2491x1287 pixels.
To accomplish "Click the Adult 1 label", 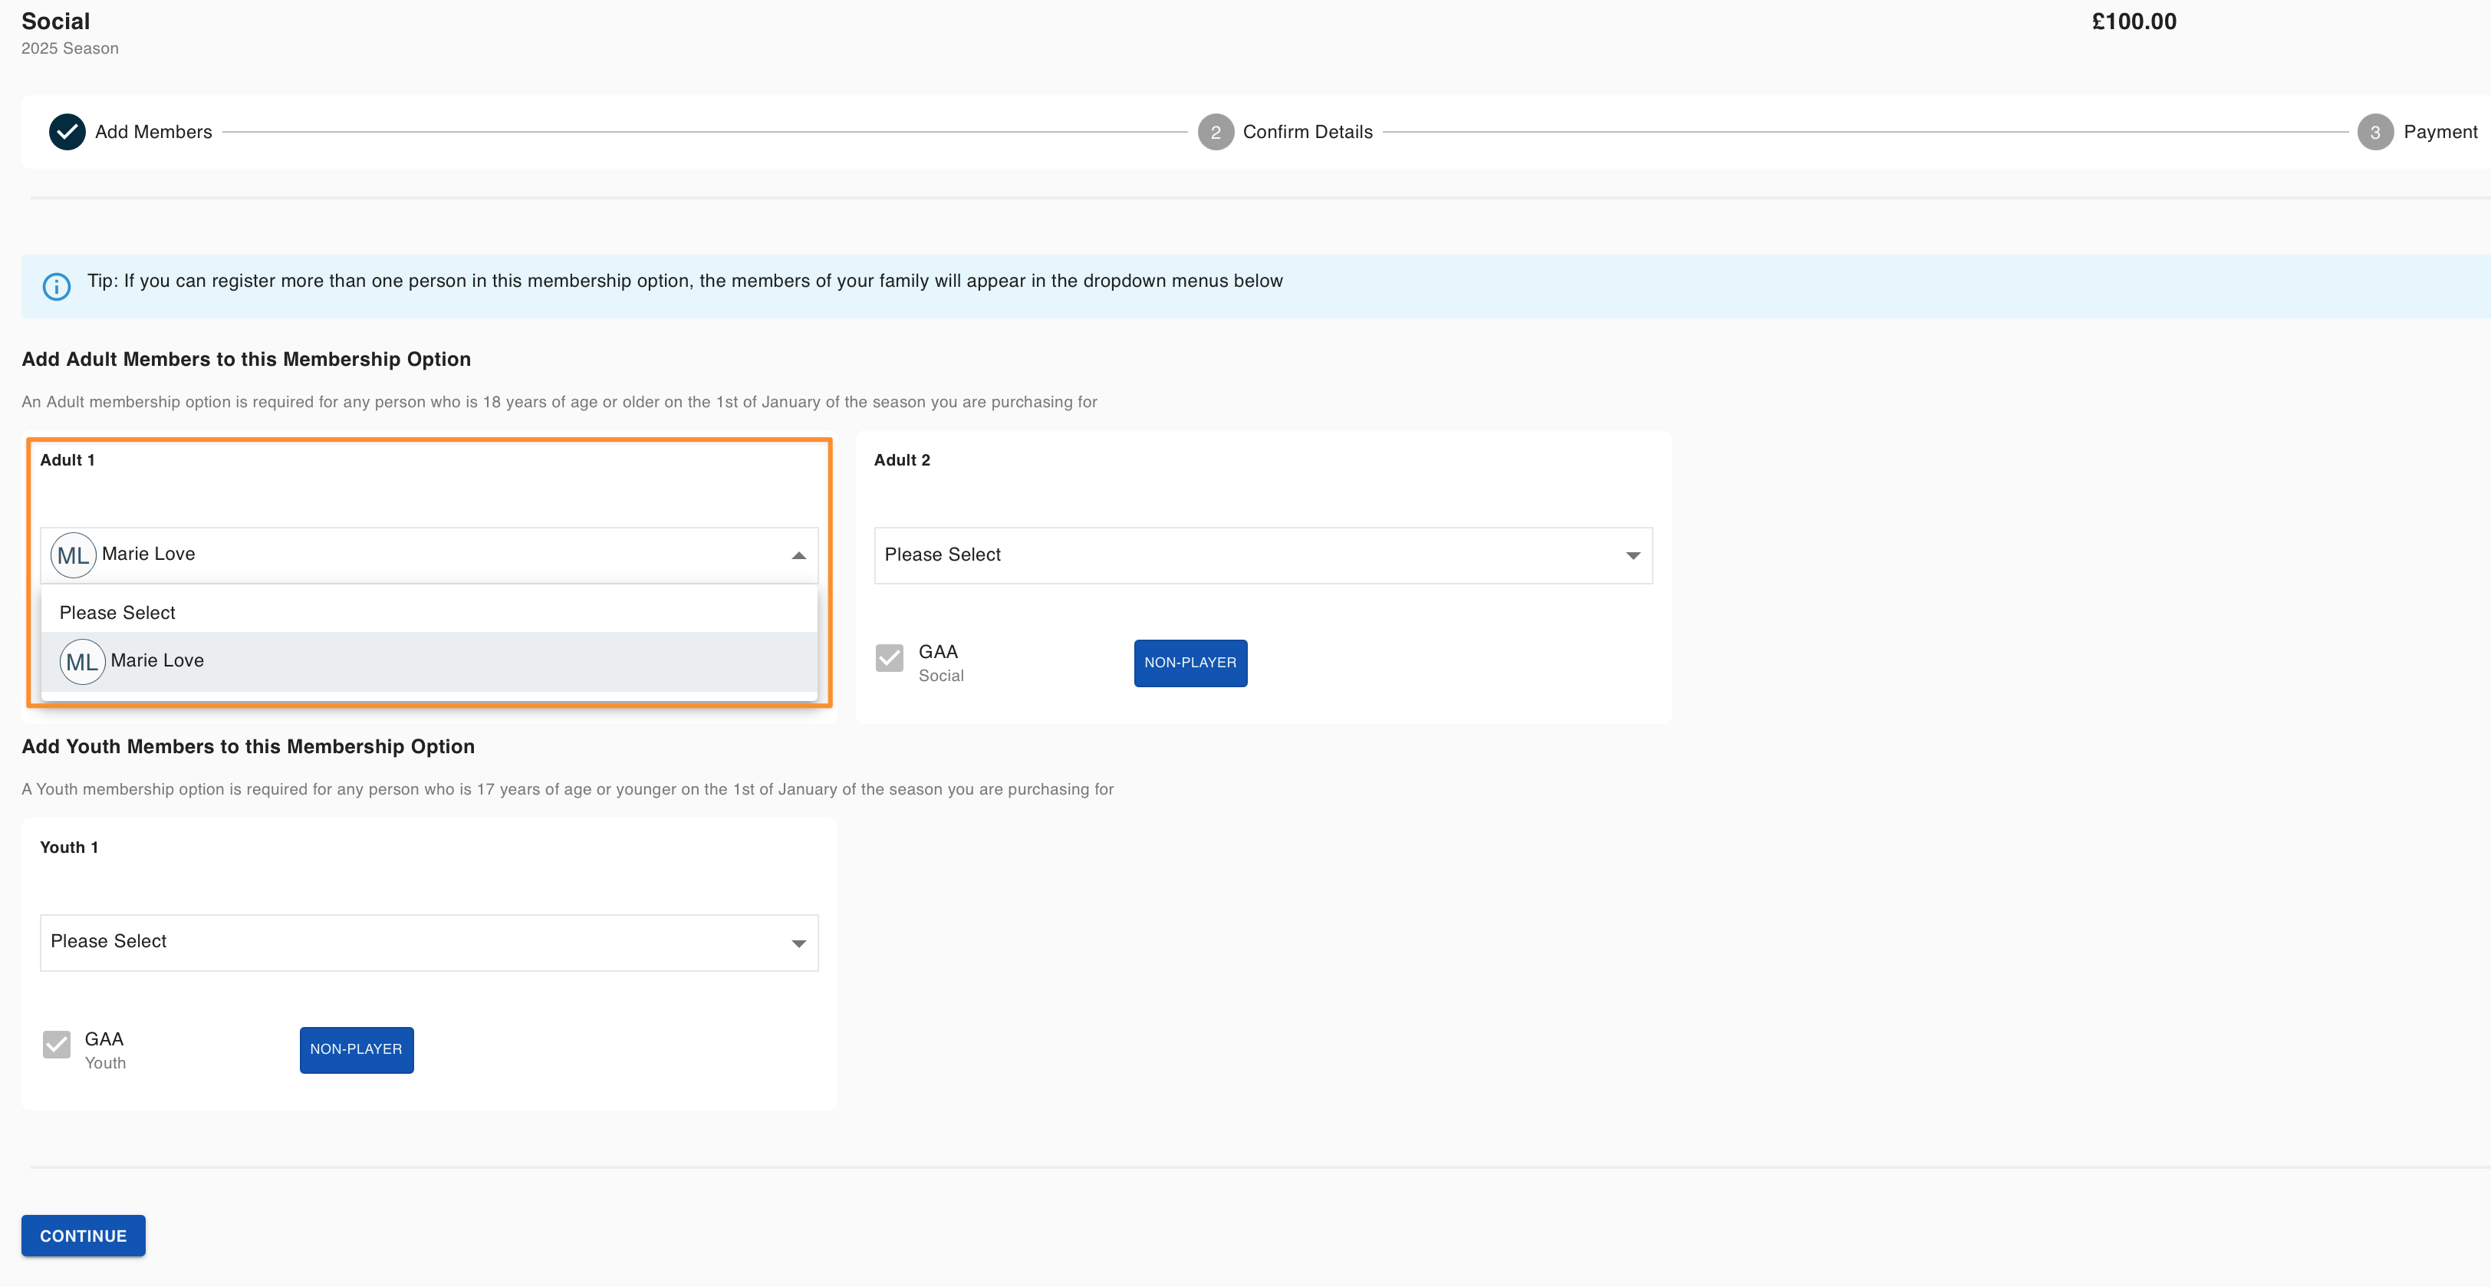I will click(67, 460).
